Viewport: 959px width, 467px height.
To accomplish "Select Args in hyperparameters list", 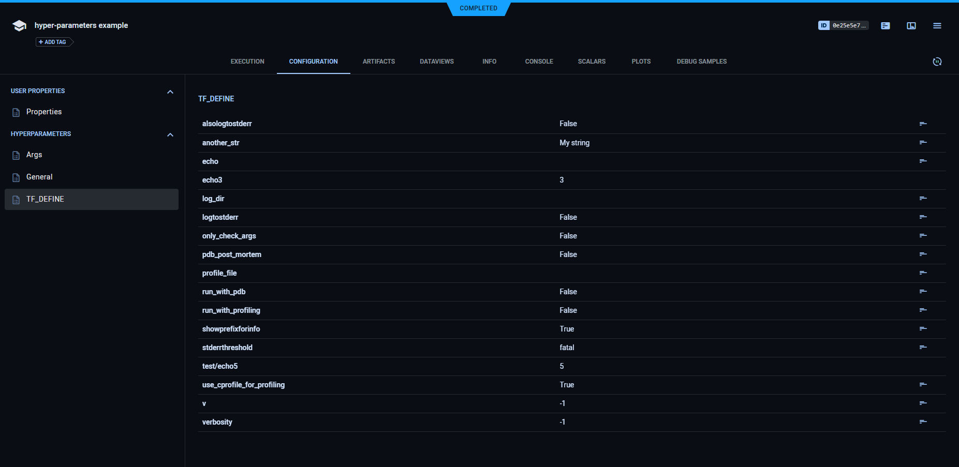I will click(x=34, y=155).
